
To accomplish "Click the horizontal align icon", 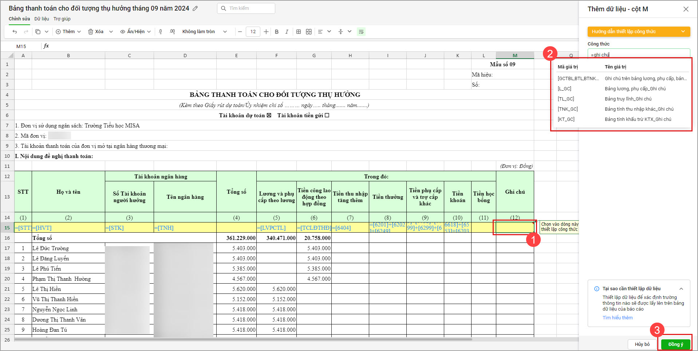I will point(320,32).
